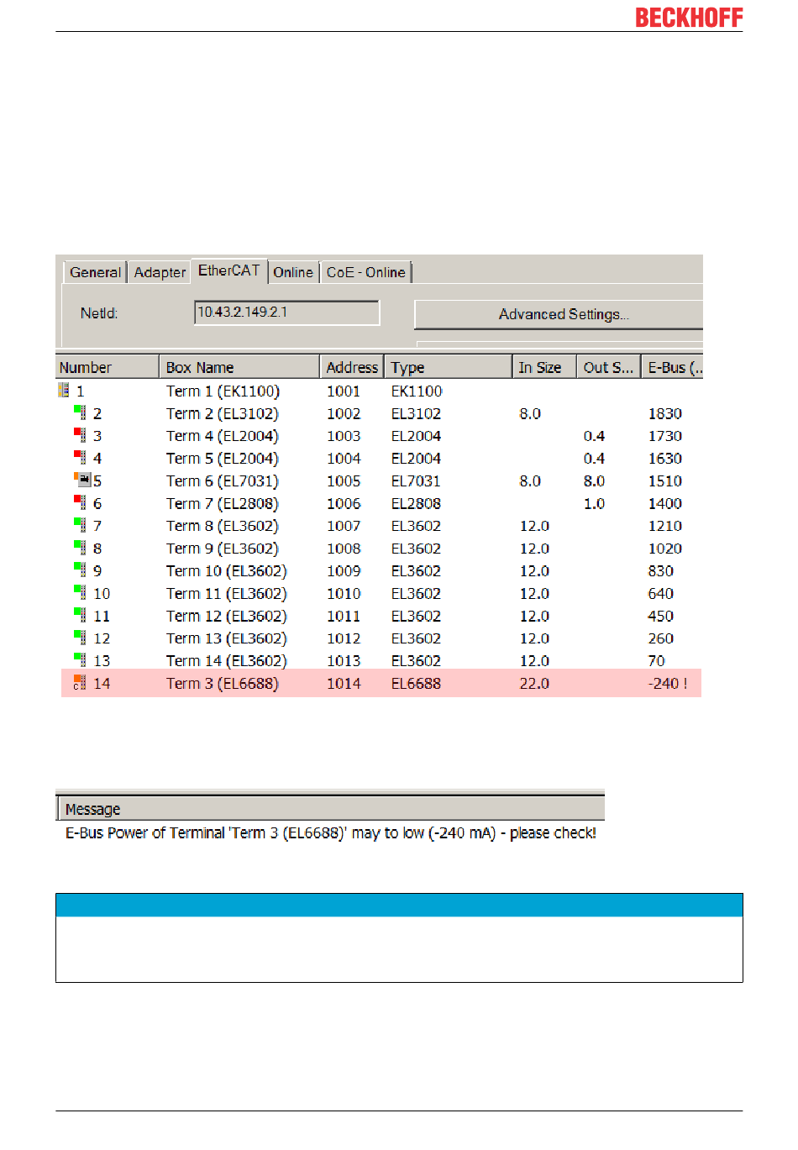This screenshot has width=798, height=1150.
Task: Click Type cell EL7031
Action: (416, 480)
